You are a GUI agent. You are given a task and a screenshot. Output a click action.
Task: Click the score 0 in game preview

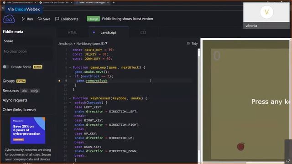pyautogui.click(x=217, y=56)
